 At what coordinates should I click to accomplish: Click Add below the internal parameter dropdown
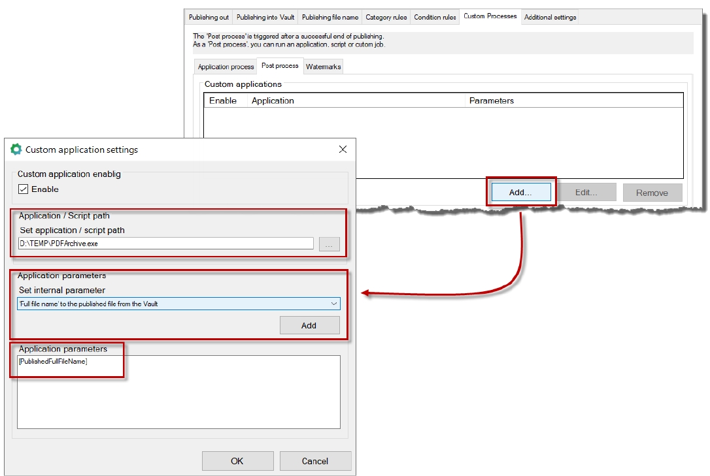coord(309,325)
